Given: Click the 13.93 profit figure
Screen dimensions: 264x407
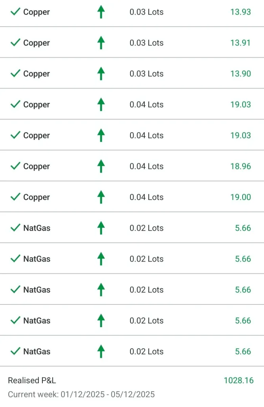Looking at the screenshot, I should (x=241, y=12).
